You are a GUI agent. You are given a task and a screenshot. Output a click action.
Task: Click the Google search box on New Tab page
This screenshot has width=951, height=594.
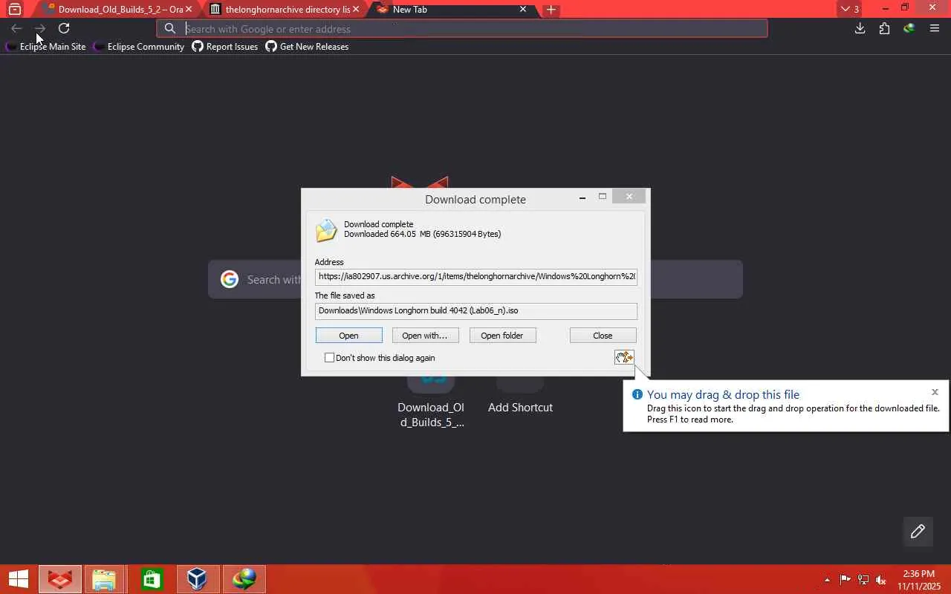(x=475, y=279)
